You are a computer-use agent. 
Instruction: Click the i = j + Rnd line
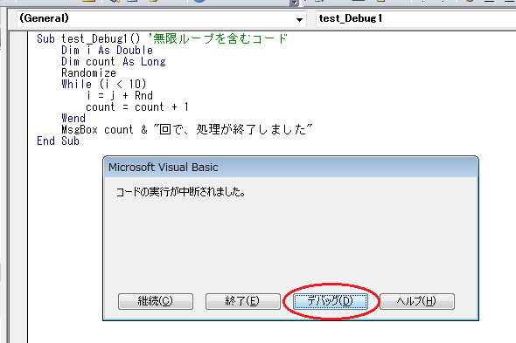pos(120,96)
